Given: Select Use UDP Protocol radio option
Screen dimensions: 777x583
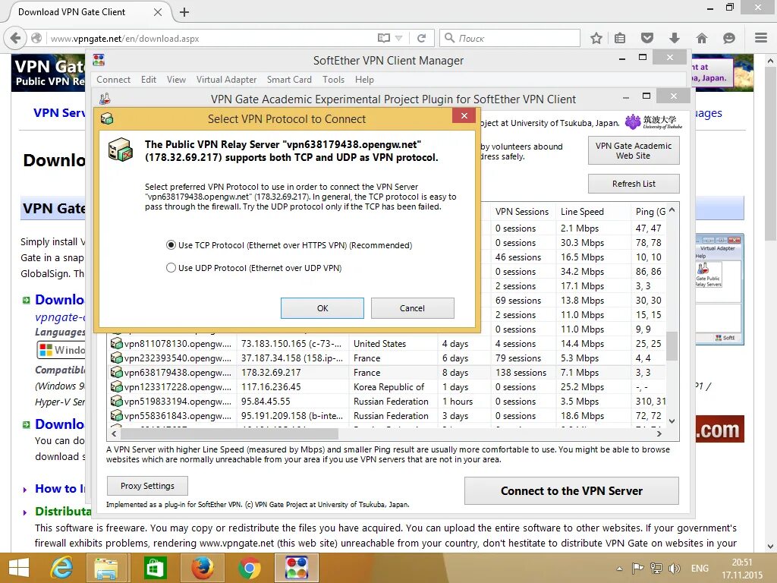Looking at the screenshot, I should click(171, 268).
